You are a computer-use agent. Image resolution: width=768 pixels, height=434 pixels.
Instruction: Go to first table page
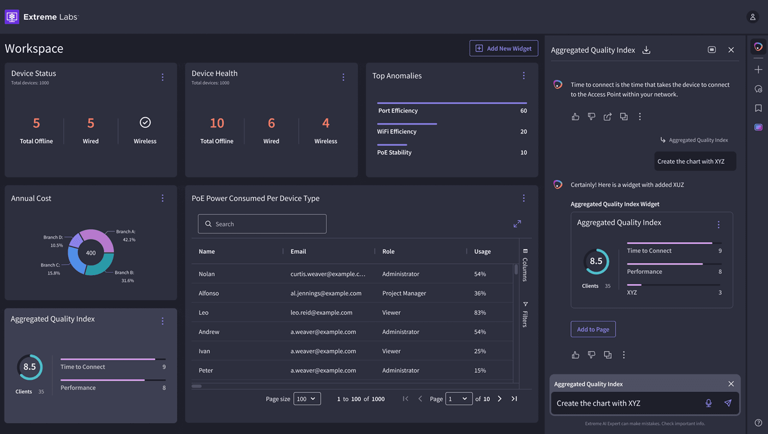click(x=406, y=398)
